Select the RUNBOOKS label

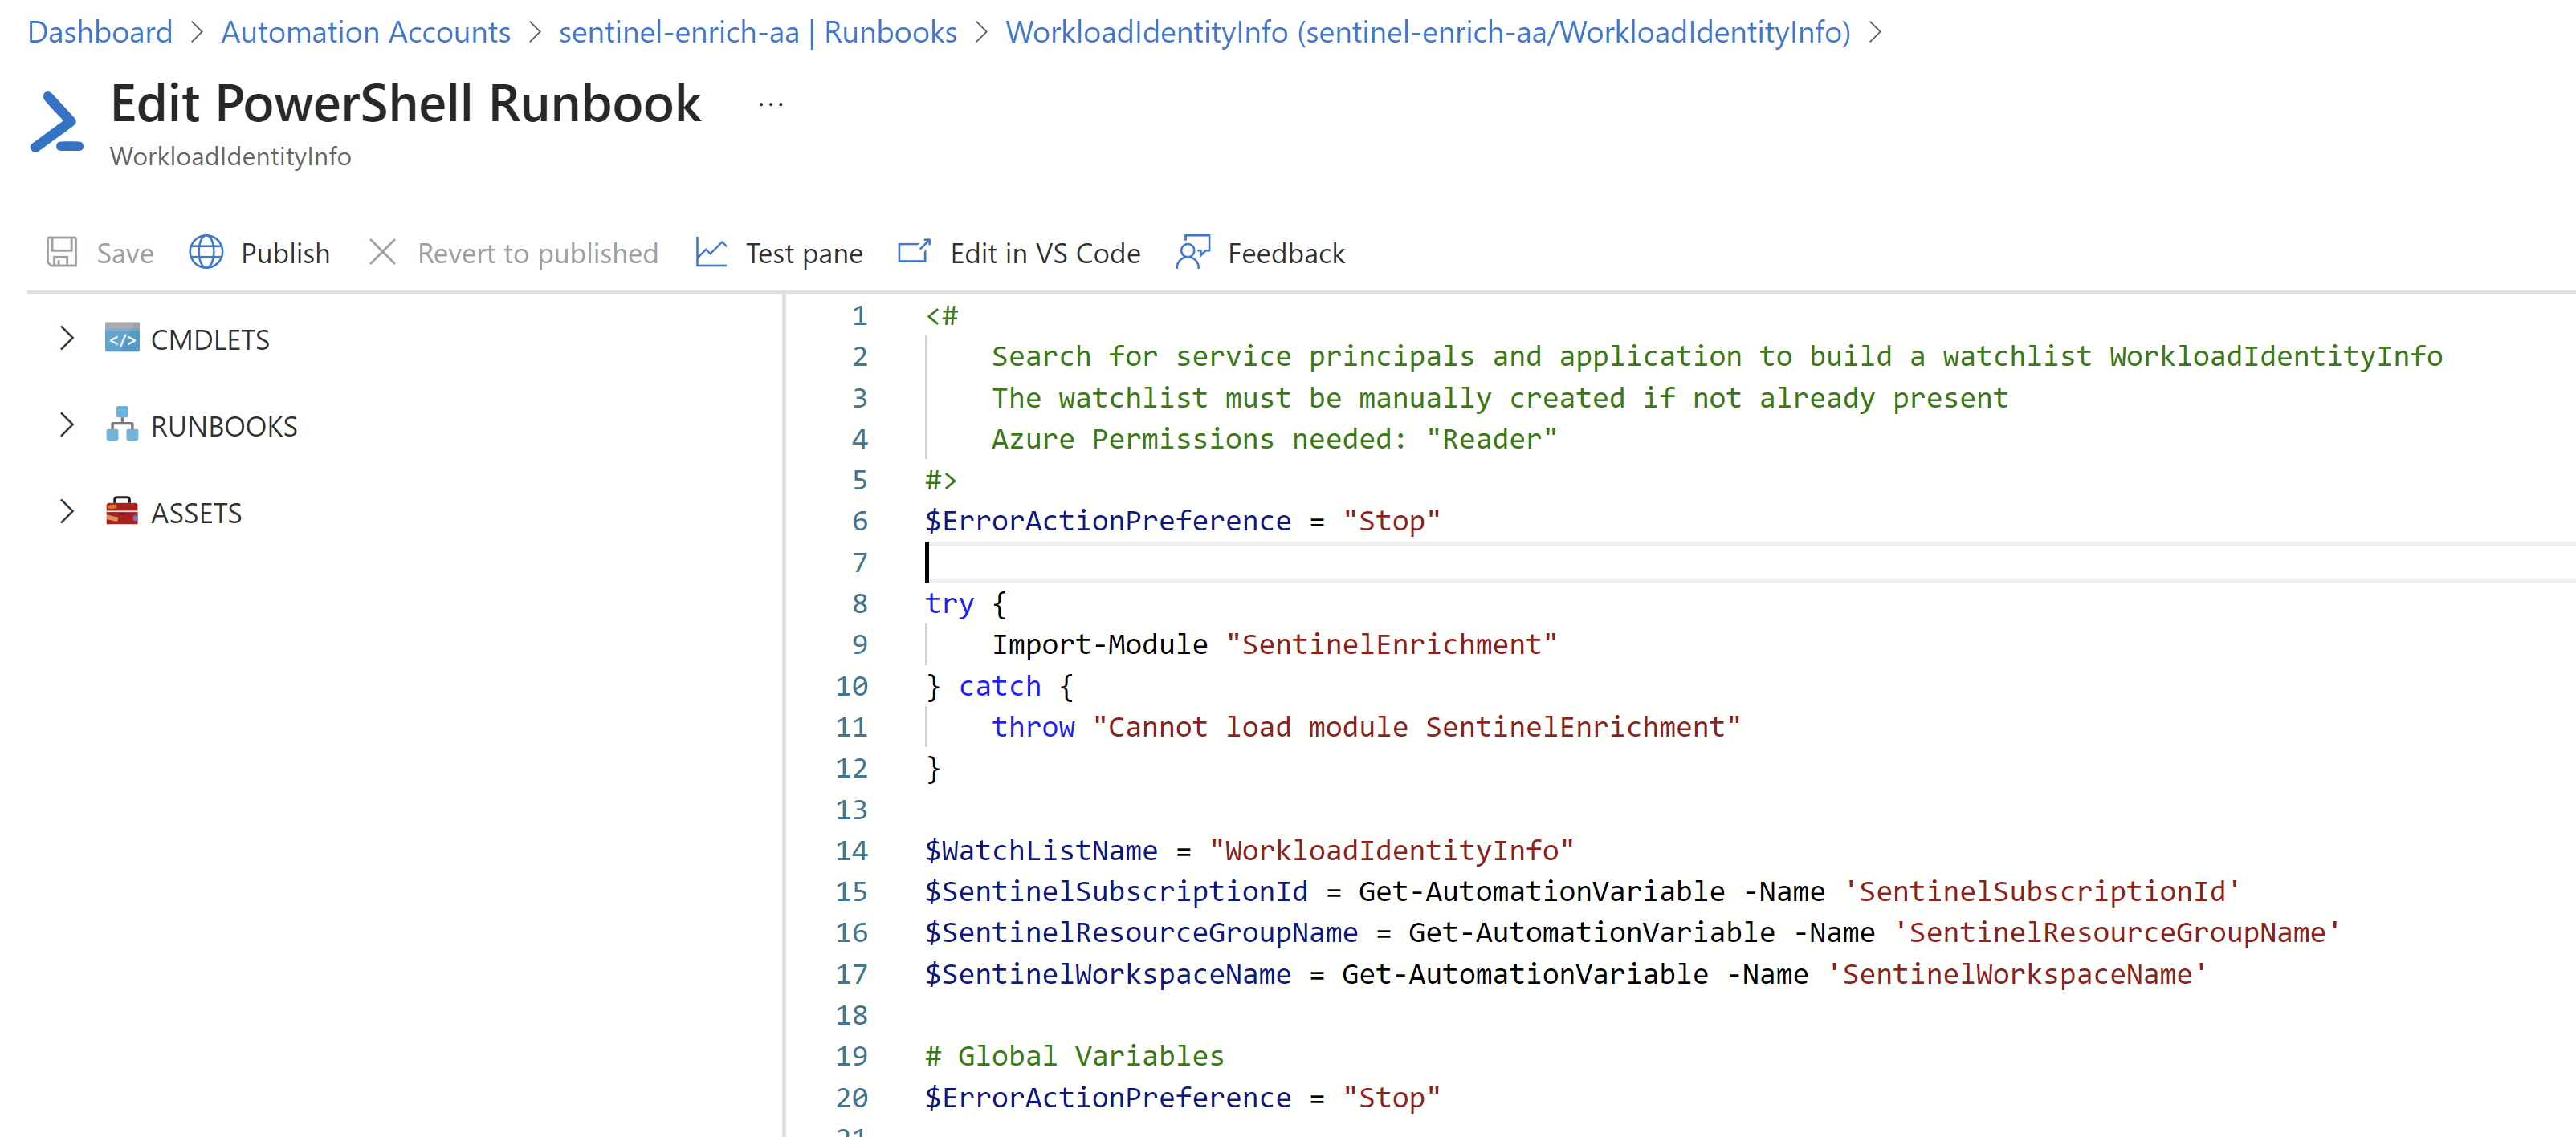[x=224, y=427]
